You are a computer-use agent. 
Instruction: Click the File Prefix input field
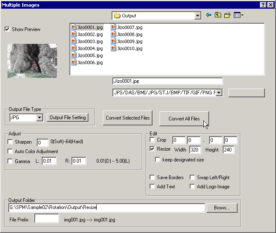[47, 219]
